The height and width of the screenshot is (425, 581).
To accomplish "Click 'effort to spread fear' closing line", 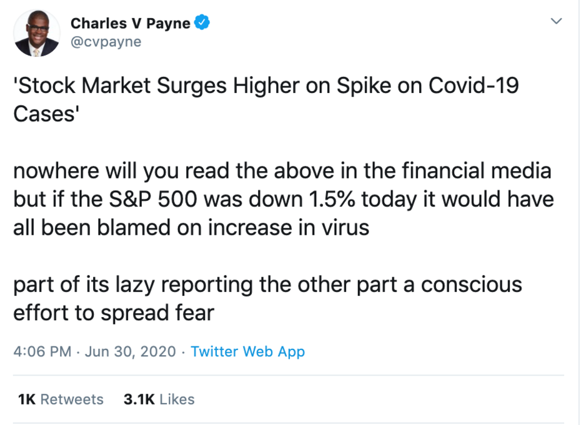I will tap(114, 312).
